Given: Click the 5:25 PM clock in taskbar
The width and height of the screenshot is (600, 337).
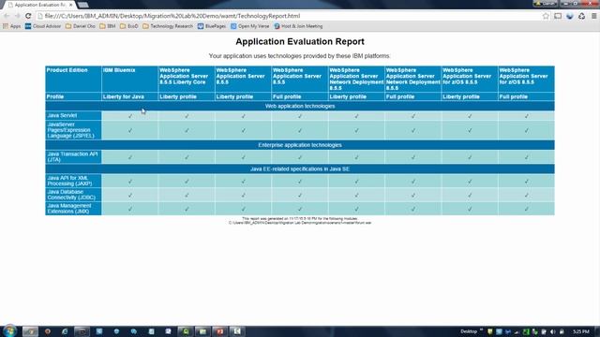Looking at the screenshot, I should [581, 331].
